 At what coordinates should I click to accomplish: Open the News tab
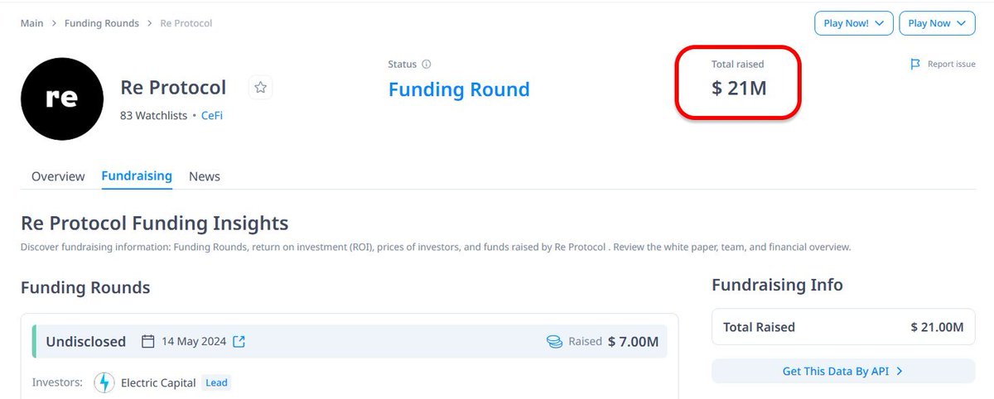pyautogui.click(x=205, y=176)
